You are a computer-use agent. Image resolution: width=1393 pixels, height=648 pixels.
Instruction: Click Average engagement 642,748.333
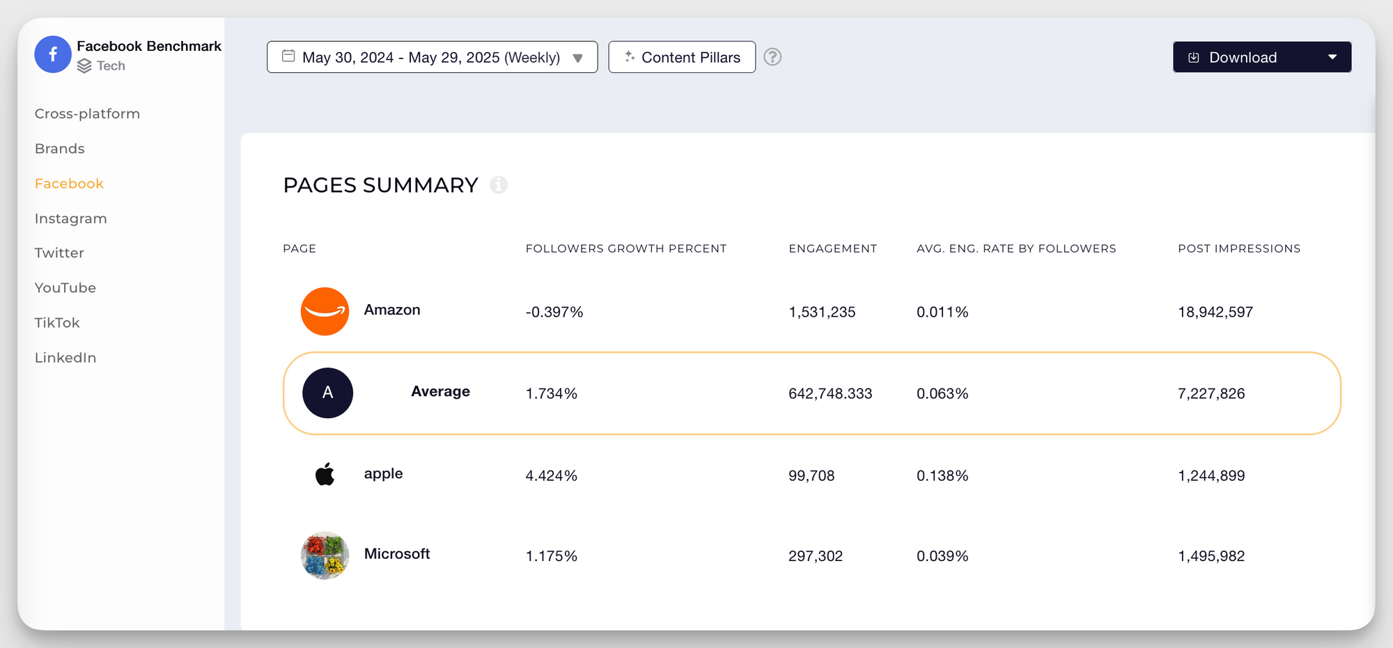click(x=830, y=393)
